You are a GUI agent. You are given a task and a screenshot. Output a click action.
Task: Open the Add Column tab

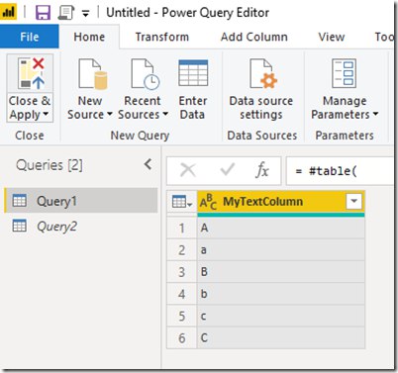point(254,37)
